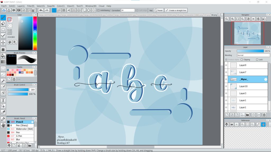This screenshot has height=152, width=271.
Task: Add a new layer folder
Action: click(x=247, y=115)
